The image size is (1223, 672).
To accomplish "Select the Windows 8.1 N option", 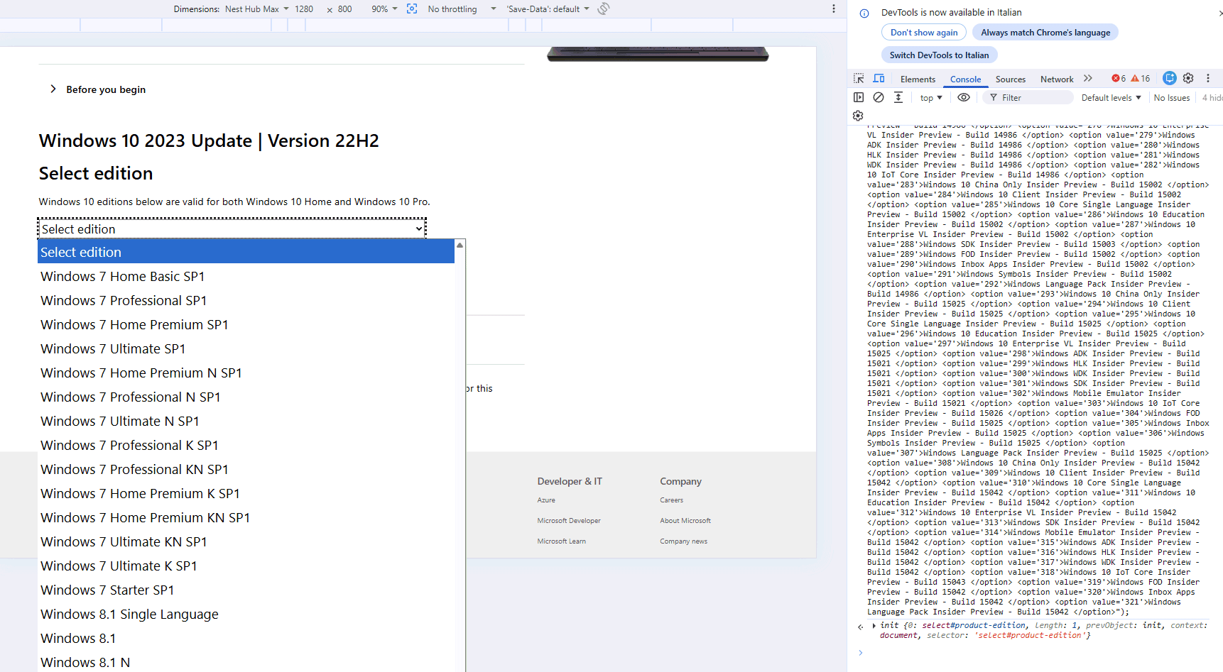I will coord(246,662).
